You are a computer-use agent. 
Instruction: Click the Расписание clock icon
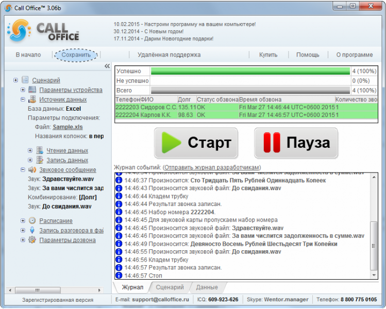coord(32,220)
